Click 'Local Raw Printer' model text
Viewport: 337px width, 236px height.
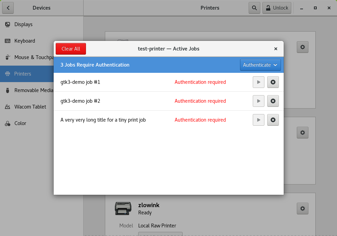coord(157,226)
